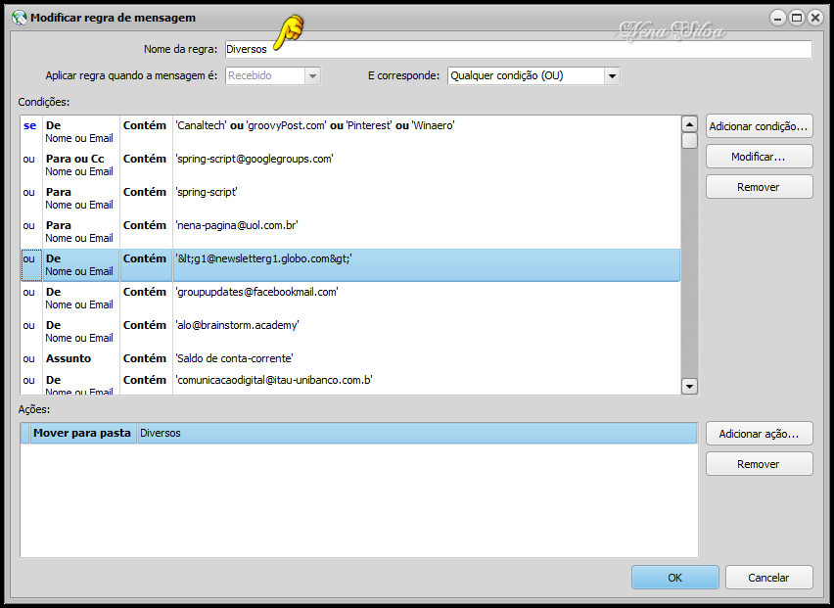Click the 'Adicionar ação...' button
Screen dimensions: 834x608
tap(759, 434)
